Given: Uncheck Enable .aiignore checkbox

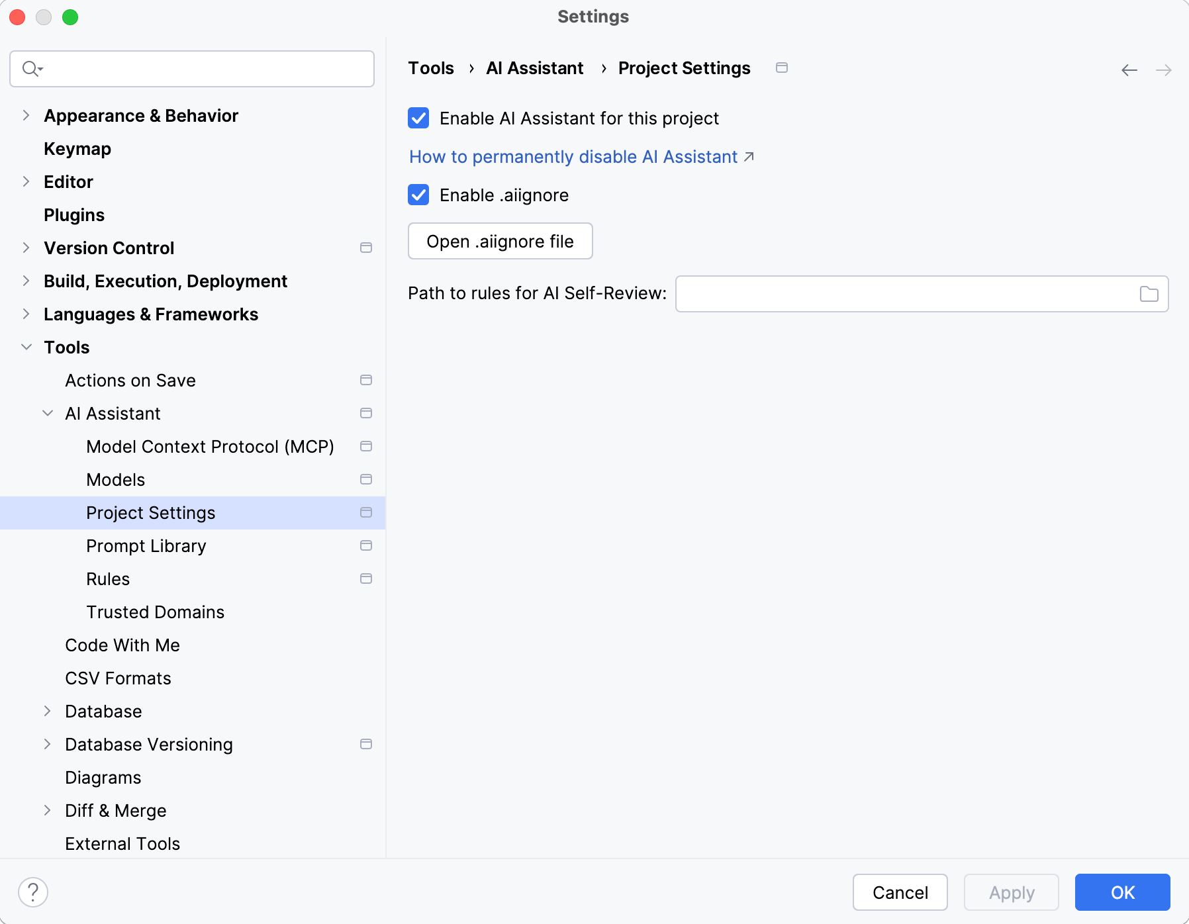Looking at the screenshot, I should 418,195.
